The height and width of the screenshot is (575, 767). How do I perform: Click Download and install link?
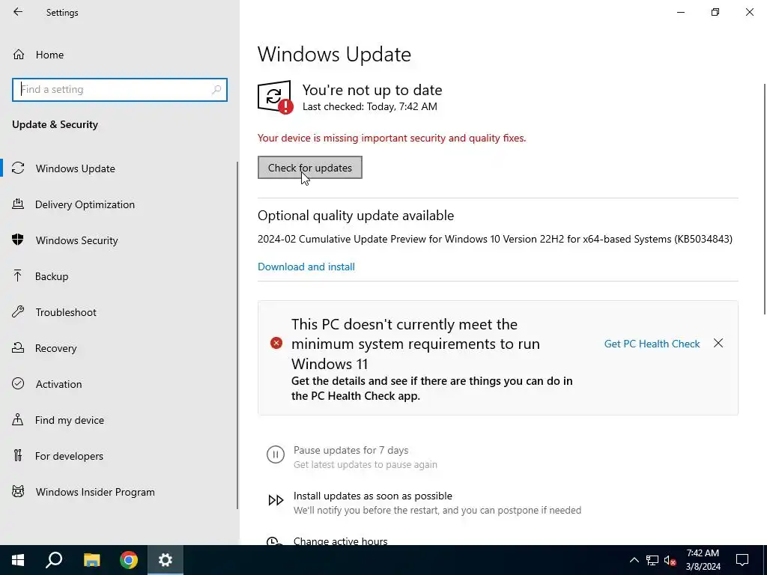(x=306, y=267)
